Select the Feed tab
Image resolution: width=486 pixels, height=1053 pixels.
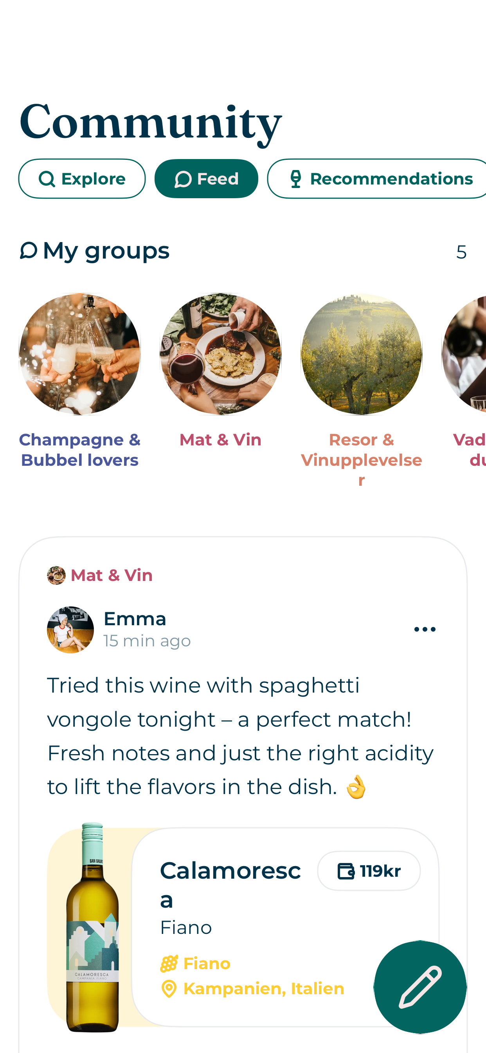click(206, 179)
